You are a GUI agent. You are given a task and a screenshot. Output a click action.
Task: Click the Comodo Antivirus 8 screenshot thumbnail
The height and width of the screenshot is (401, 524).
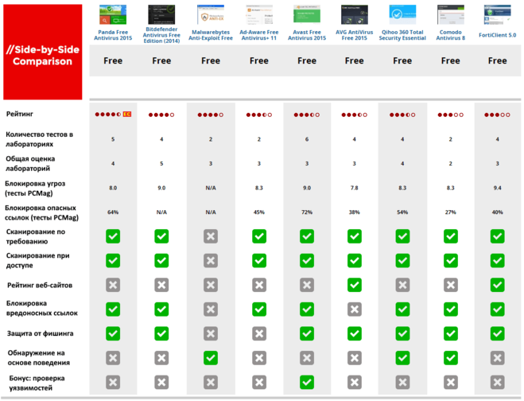(x=450, y=14)
